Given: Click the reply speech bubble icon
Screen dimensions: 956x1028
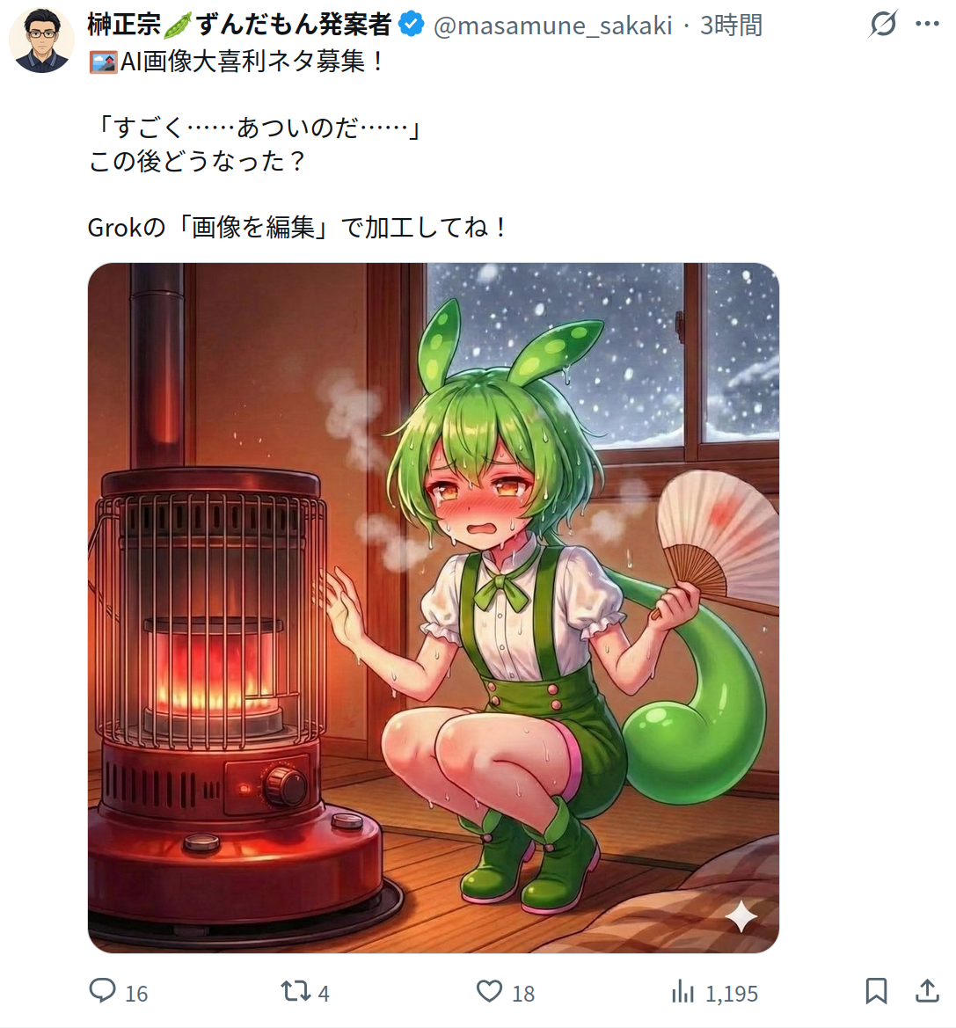Looking at the screenshot, I should [x=102, y=991].
